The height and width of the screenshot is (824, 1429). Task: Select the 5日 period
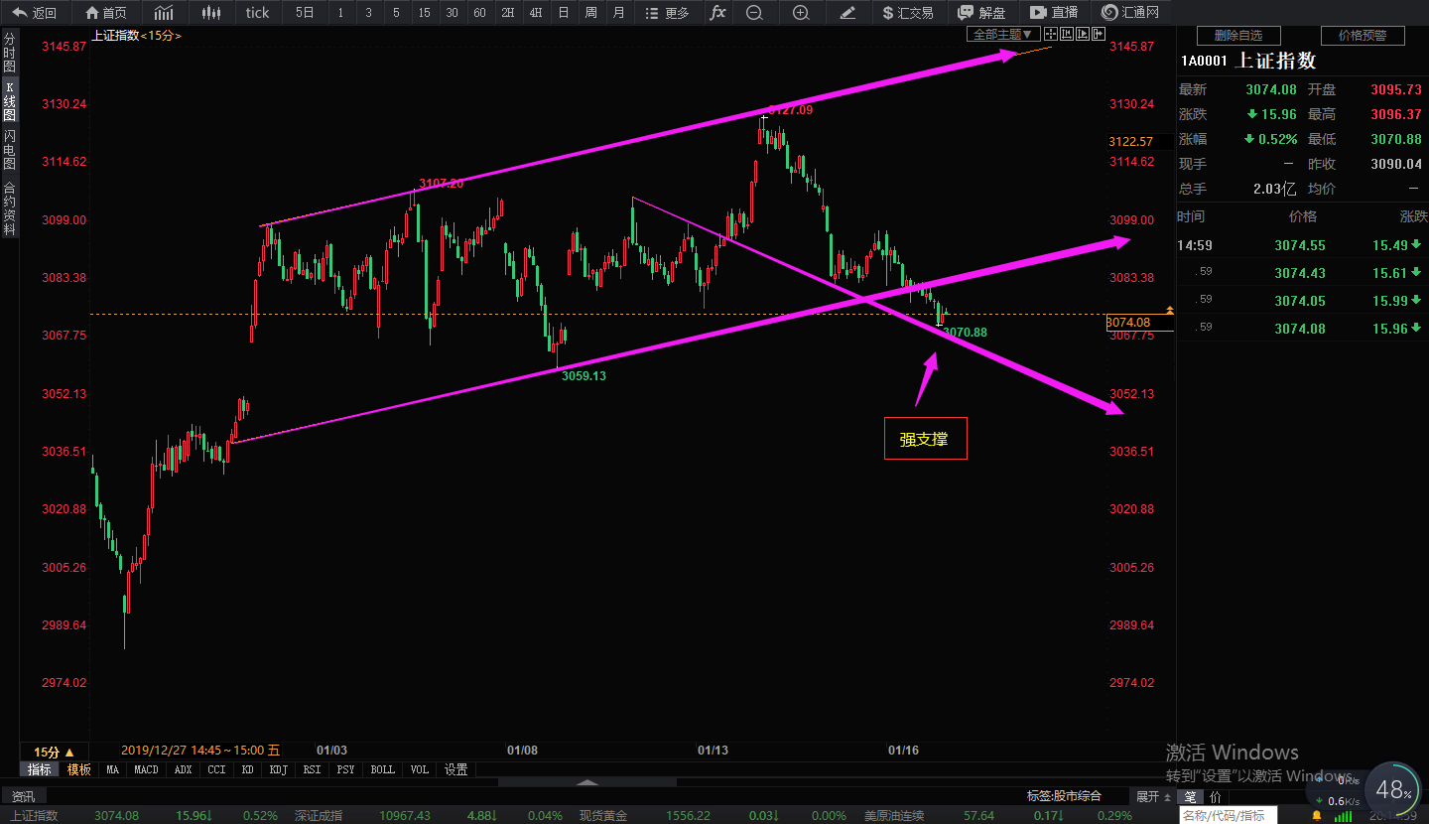click(305, 13)
